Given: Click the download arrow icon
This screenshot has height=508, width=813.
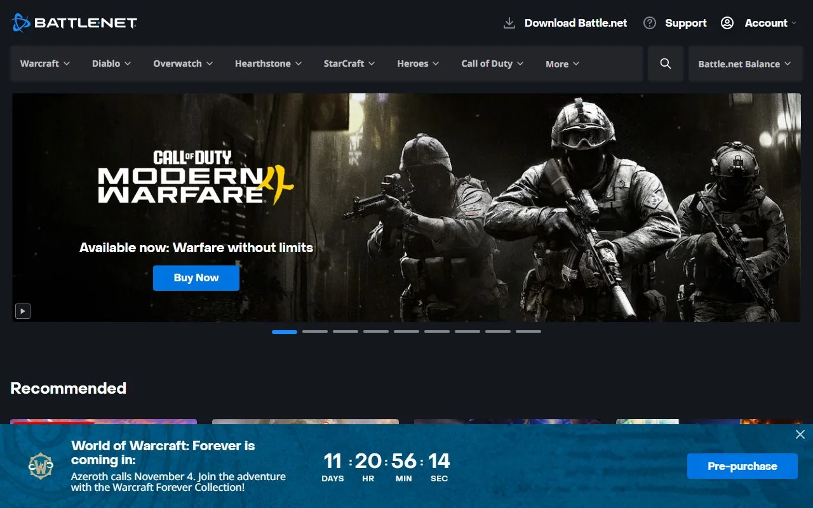Looking at the screenshot, I should [x=509, y=23].
